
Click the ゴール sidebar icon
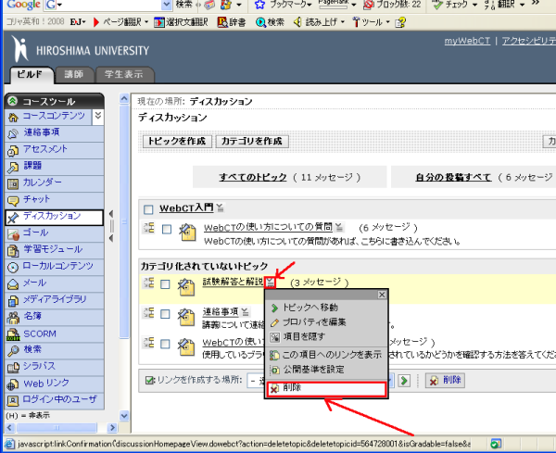click(x=13, y=234)
